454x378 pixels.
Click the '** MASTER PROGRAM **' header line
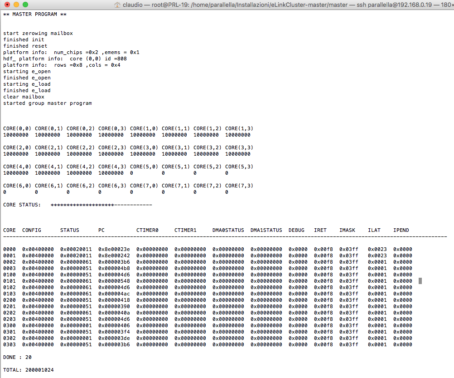[x=35, y=14]
